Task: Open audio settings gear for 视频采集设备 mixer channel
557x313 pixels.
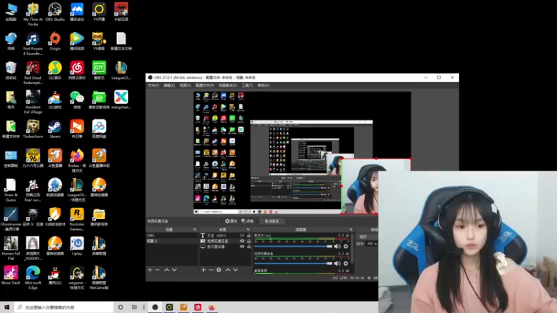Action: (x=345, y=264)
